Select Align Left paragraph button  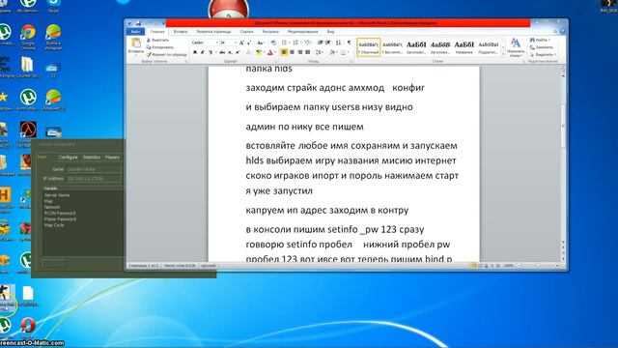[284, 52]
